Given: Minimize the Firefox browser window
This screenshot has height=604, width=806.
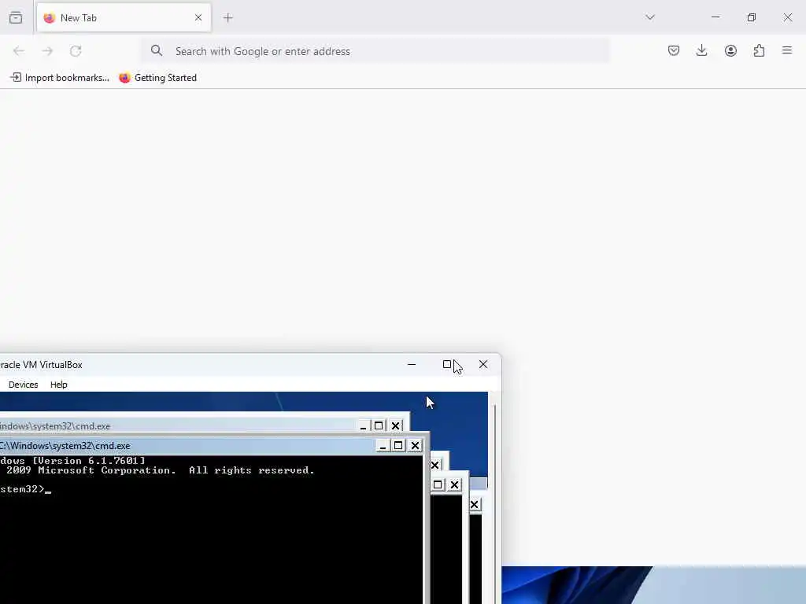Looking at the screenshot, I should click(715, 17).
